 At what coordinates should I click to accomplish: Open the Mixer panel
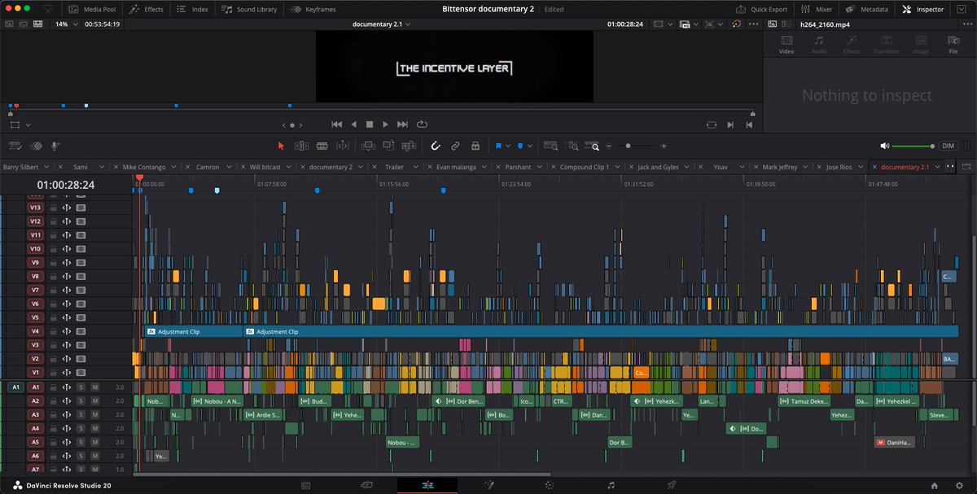[x=817, y=9]
